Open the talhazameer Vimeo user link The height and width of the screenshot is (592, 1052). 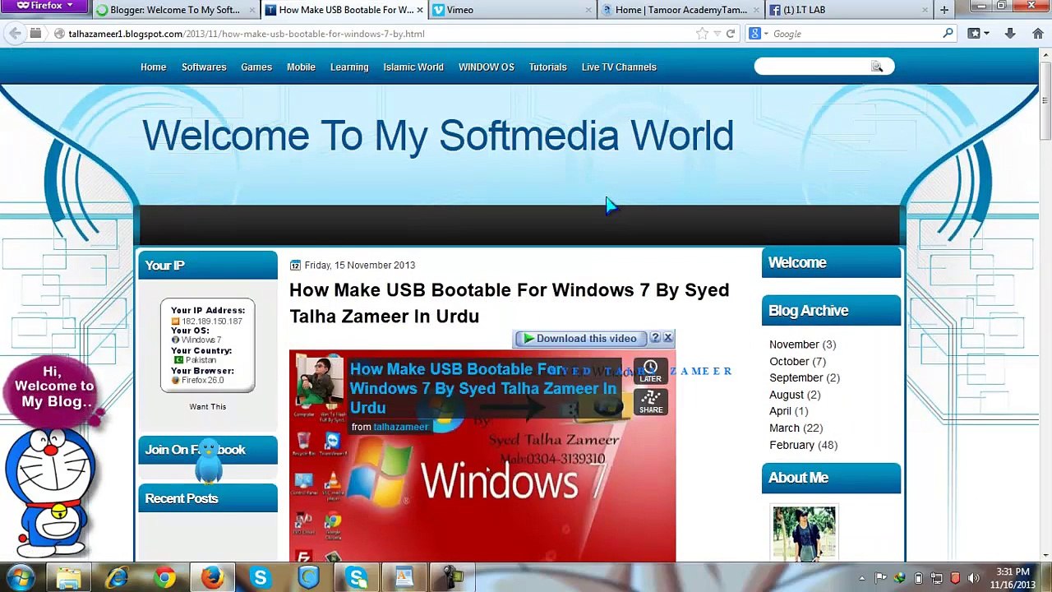pos(400,427)
